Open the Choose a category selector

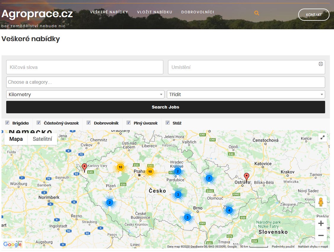165,82
